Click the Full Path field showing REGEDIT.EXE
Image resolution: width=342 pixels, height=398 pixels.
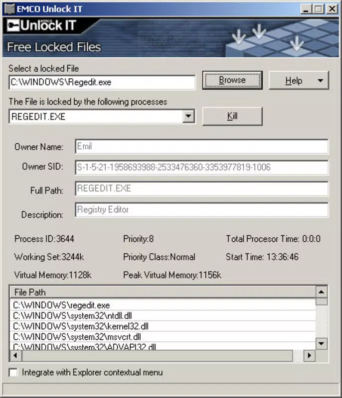(x=201, y=189)
